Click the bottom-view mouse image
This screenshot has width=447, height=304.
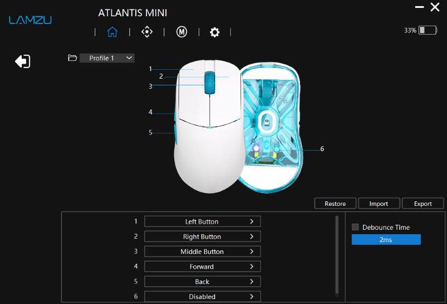[270, 128]
